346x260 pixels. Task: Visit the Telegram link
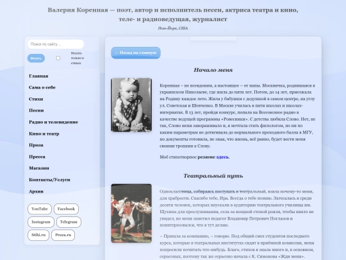coord(69,222)
